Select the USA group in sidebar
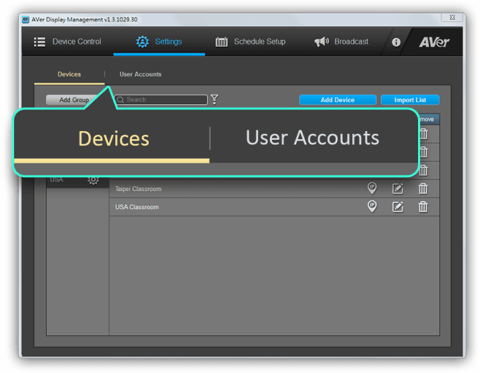 pyautogui.click(x=77, y=181)
